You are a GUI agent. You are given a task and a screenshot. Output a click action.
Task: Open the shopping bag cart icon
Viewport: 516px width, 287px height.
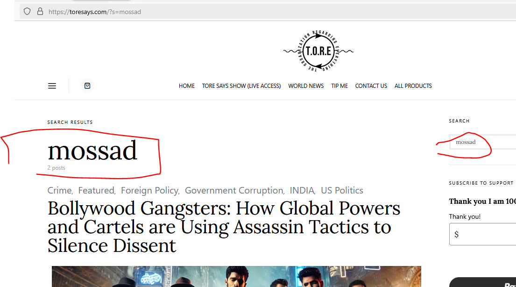pyautogui.click(x=87, y=86)
